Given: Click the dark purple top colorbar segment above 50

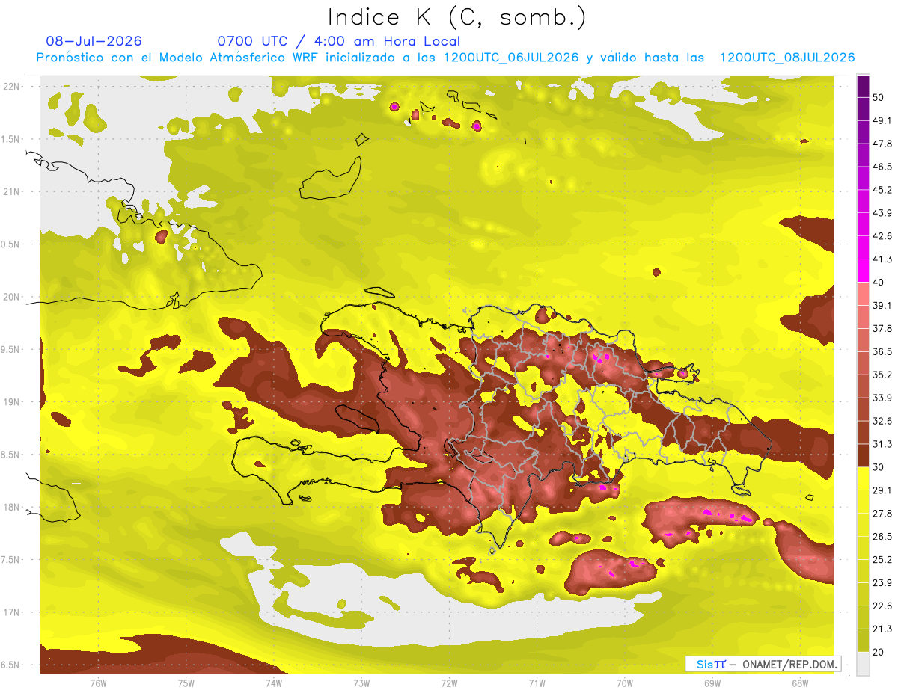Looking at the screenshot, I should pyautogui.click(x=863, y=86).
